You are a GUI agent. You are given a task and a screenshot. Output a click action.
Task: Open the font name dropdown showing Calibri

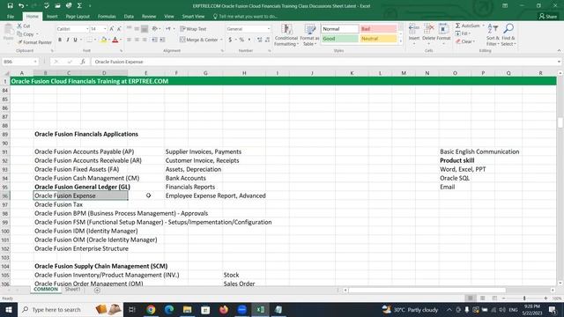87,29
